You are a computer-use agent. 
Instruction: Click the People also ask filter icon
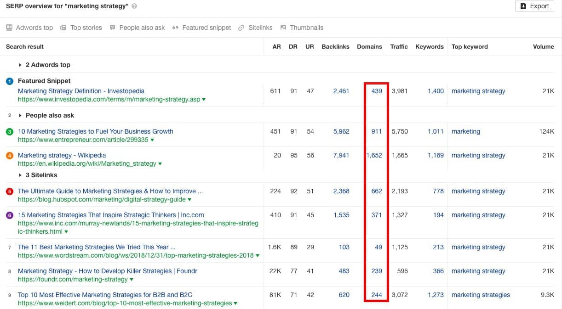[112, 28]
